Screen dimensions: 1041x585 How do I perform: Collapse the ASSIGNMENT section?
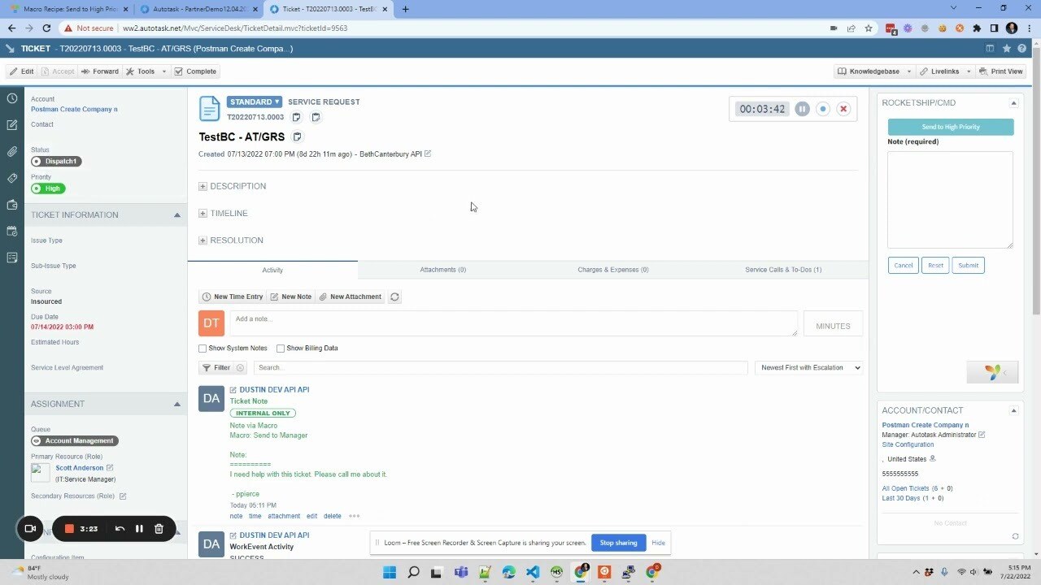tap(176, 404)
